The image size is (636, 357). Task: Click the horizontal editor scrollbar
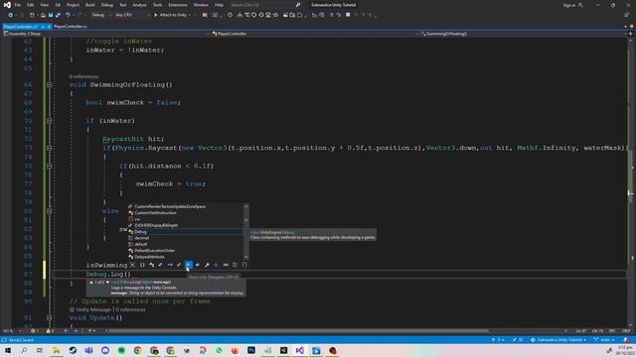(x=298, y=330)
